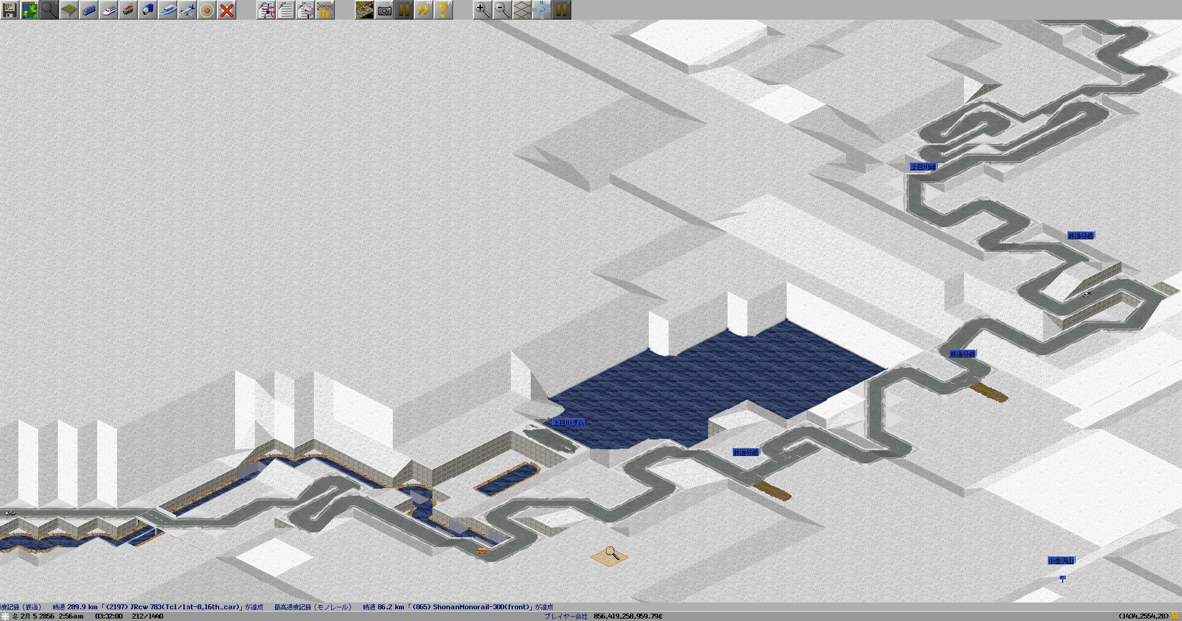Viewport: 1182px width, 621px height.
Task: Open the mailbox message list
Action: [x=305, y=10]
